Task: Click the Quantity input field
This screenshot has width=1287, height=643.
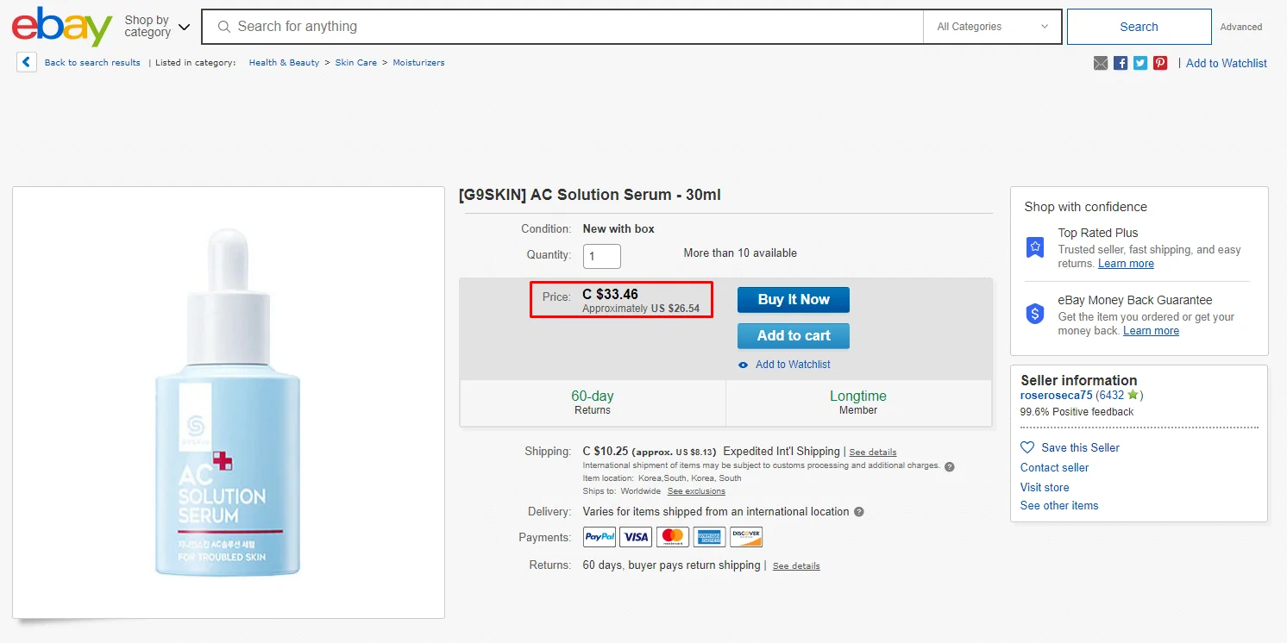Action: click(x=601, y=256)
